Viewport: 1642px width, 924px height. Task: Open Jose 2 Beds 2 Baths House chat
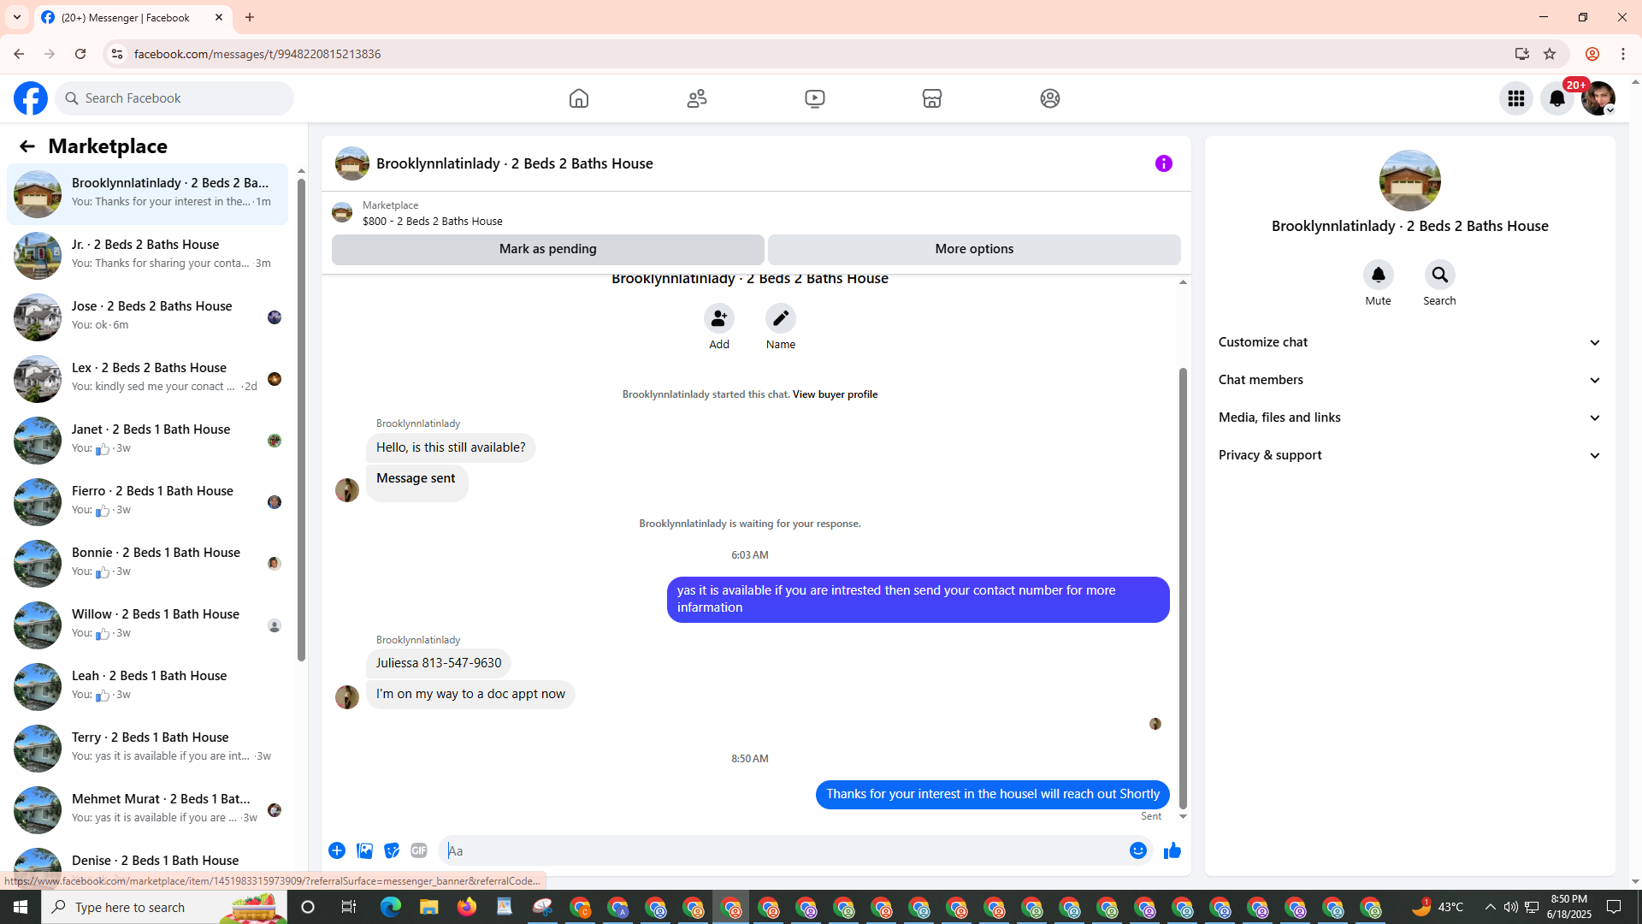click(x=147, y=316)
